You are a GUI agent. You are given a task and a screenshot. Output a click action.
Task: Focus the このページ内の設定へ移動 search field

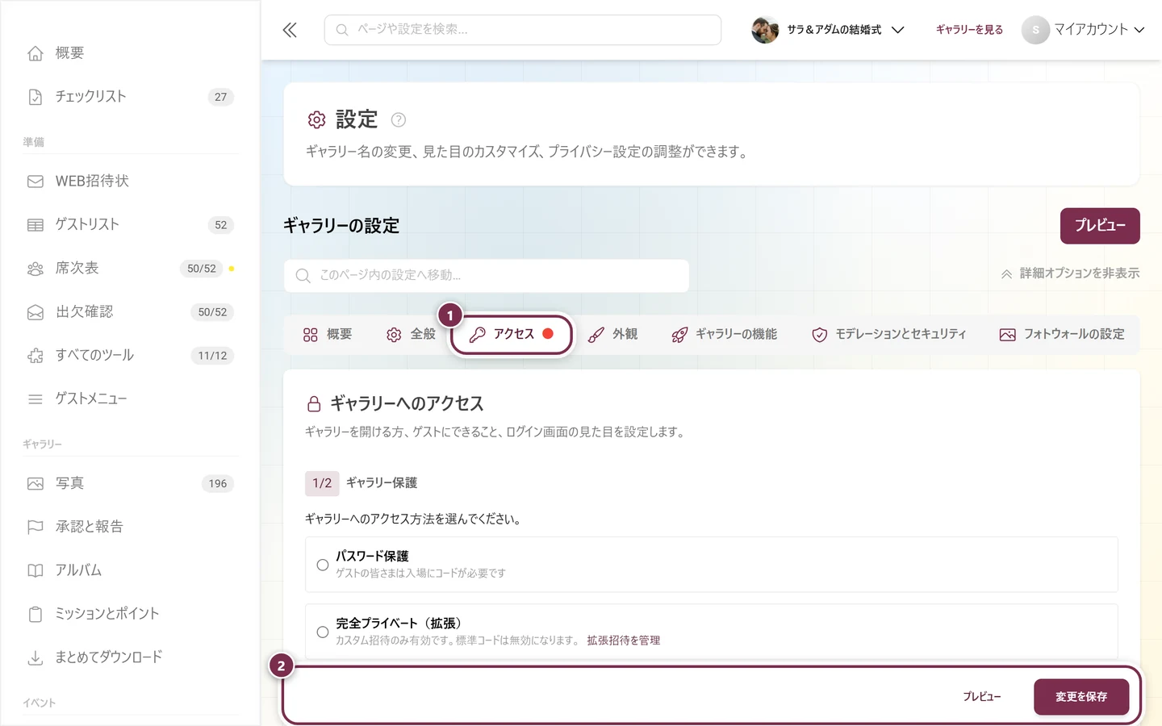(x=487, y=276)
